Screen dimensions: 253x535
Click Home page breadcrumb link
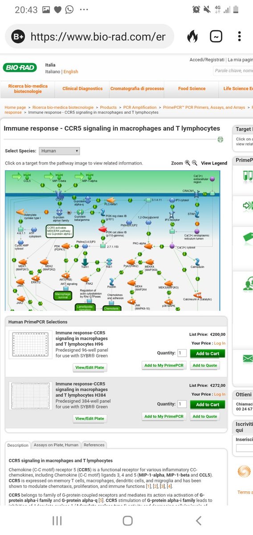(15, 107)
